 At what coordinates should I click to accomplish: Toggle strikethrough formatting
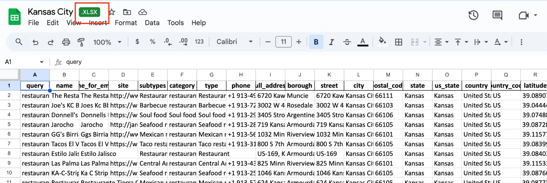(347, 42)
